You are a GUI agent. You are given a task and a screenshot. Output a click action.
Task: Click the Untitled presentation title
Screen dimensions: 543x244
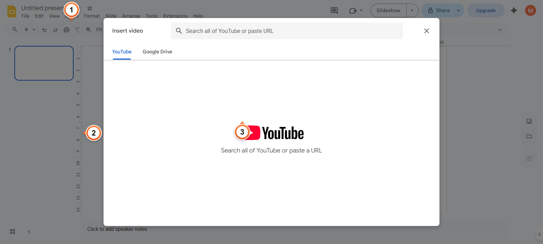42,8
